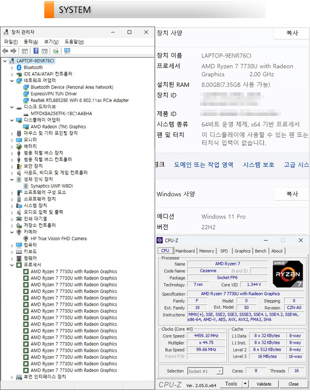
Task: Click the CPU-Z application title icon
Action: 159,240
